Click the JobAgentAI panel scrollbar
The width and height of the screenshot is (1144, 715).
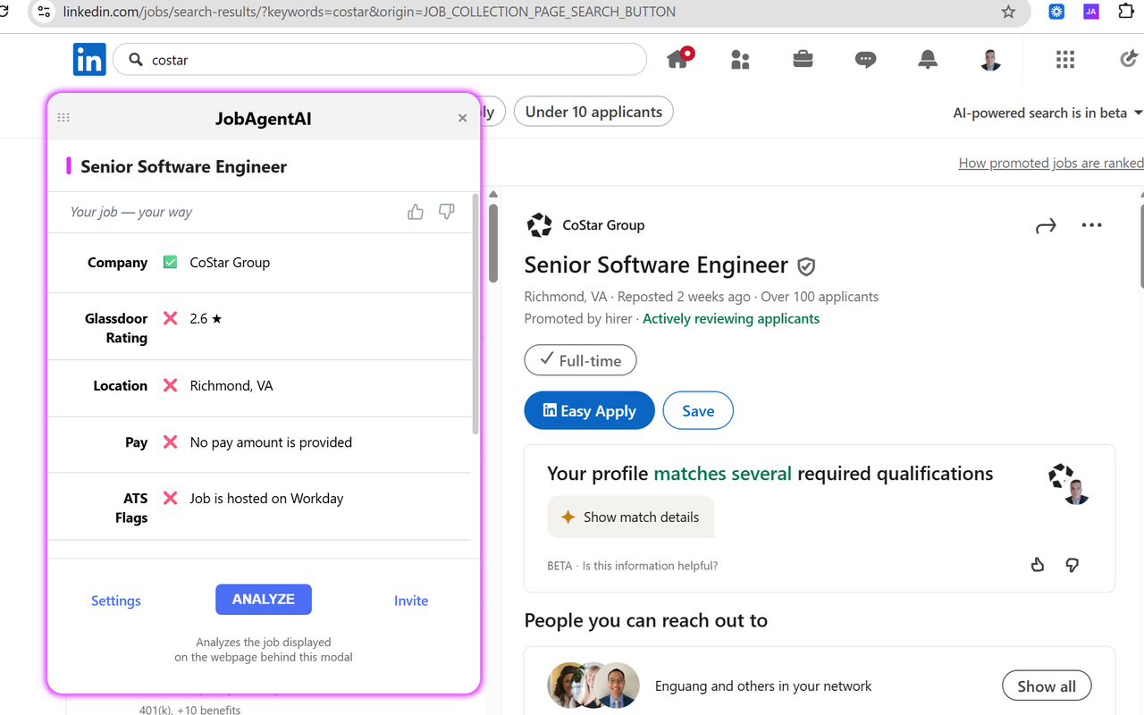[x=475, y=315]
